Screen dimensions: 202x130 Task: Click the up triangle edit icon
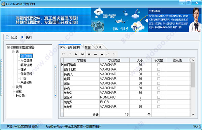(x=102, y=54)
